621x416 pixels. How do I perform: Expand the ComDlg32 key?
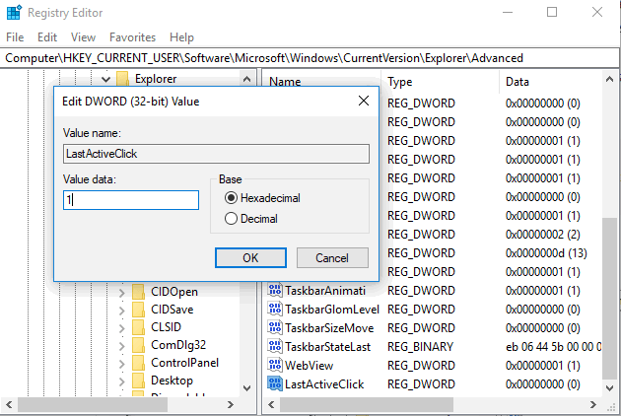click(122, 346)
